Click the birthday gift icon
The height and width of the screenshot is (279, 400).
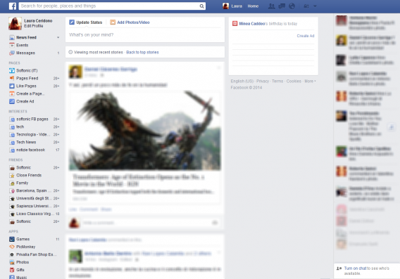(235, 24)
